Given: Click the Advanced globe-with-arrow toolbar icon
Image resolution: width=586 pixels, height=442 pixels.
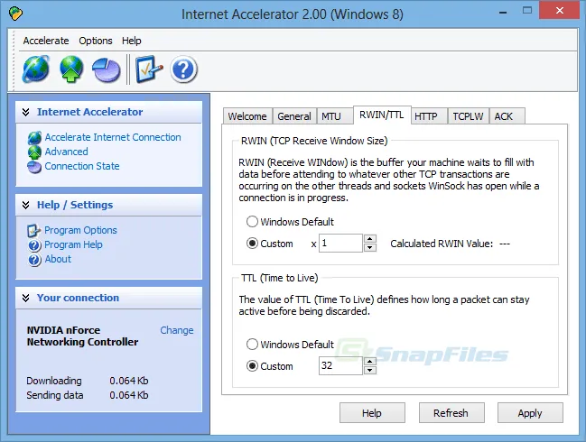Looking at the screenshot, I should click(x=71, y=69).
